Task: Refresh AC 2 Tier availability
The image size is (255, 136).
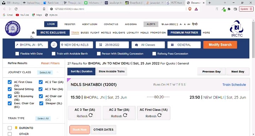Action: (125, 115)
